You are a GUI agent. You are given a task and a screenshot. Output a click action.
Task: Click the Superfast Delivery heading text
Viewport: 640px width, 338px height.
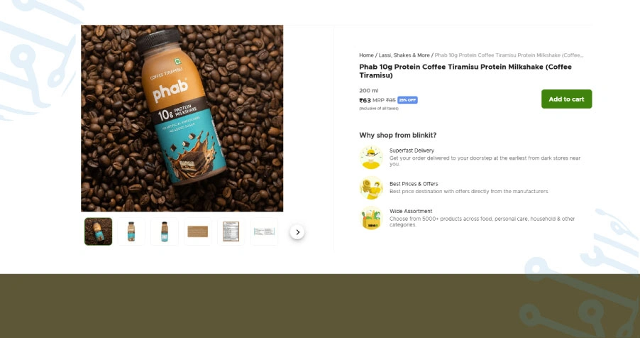(412, 151)
